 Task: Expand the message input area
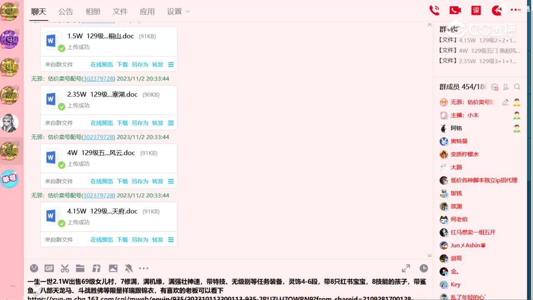406,268
